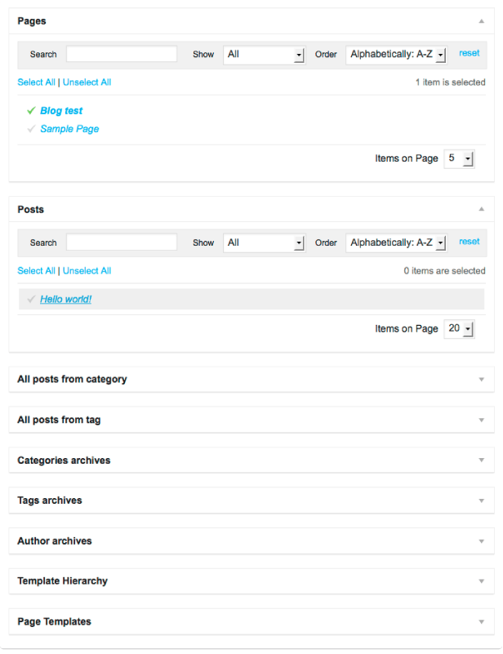Select Hello world! using its checkmark icon
The image size is (503, 654).
point(30,299)
